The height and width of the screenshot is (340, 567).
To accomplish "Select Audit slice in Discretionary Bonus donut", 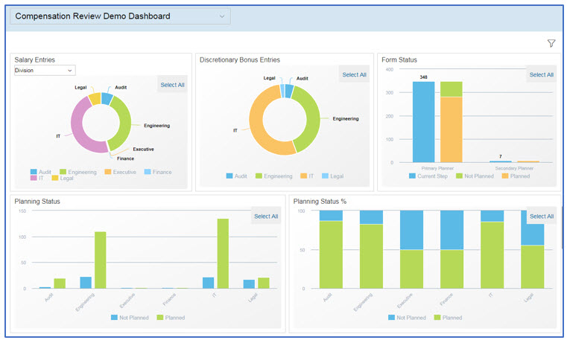I will click(x=289, y=91).
